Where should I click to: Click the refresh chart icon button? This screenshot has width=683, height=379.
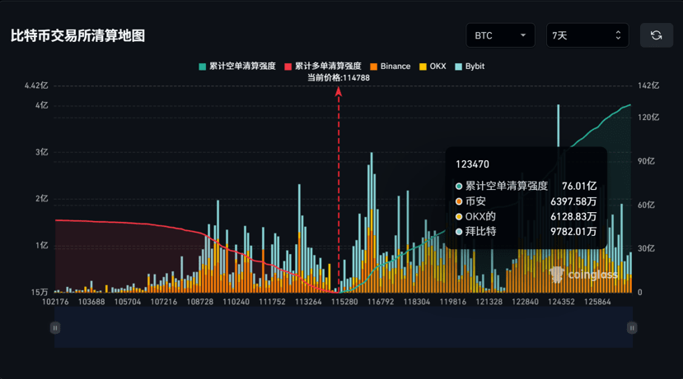coord(657,35)
